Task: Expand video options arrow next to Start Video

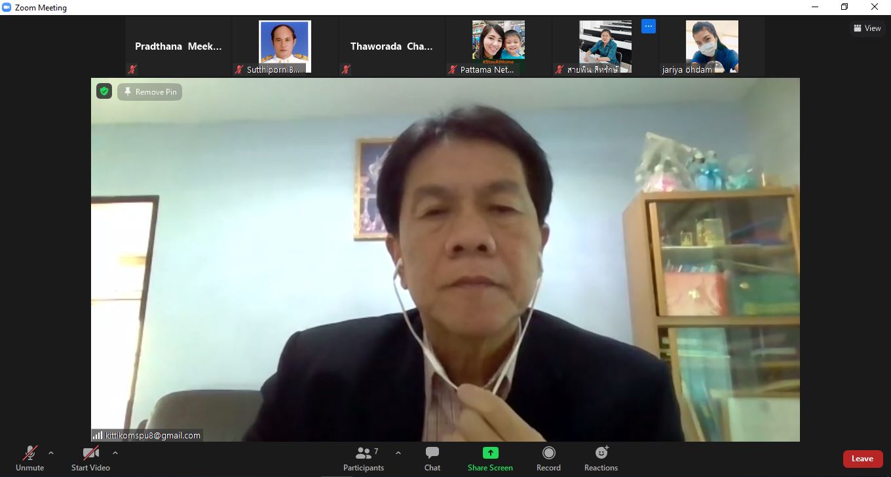Action: pyautogui.click(x=115, y=453)
